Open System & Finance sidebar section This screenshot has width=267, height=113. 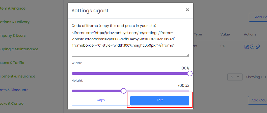click(13, 8)
